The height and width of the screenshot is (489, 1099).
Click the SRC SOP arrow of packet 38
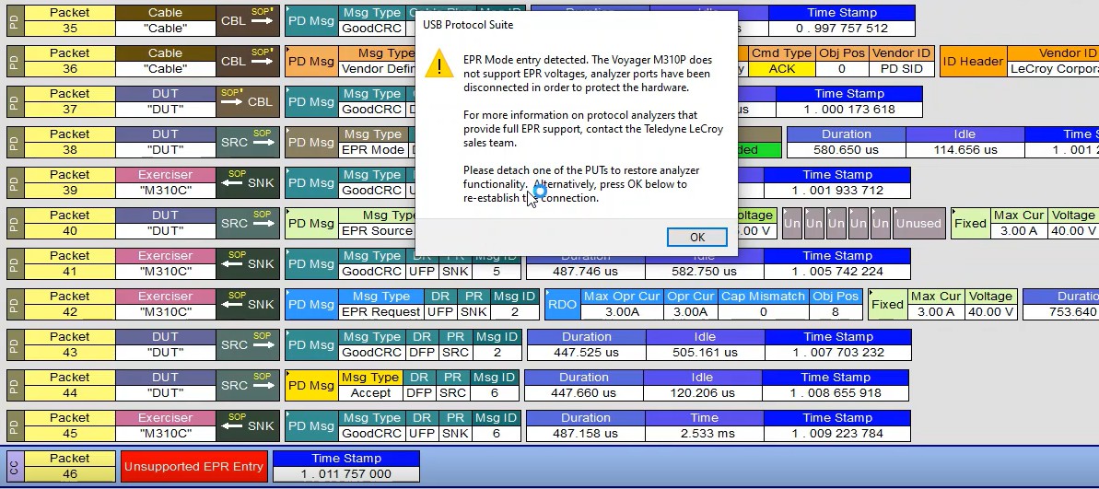pyautogui.click(x=248, y=143)
